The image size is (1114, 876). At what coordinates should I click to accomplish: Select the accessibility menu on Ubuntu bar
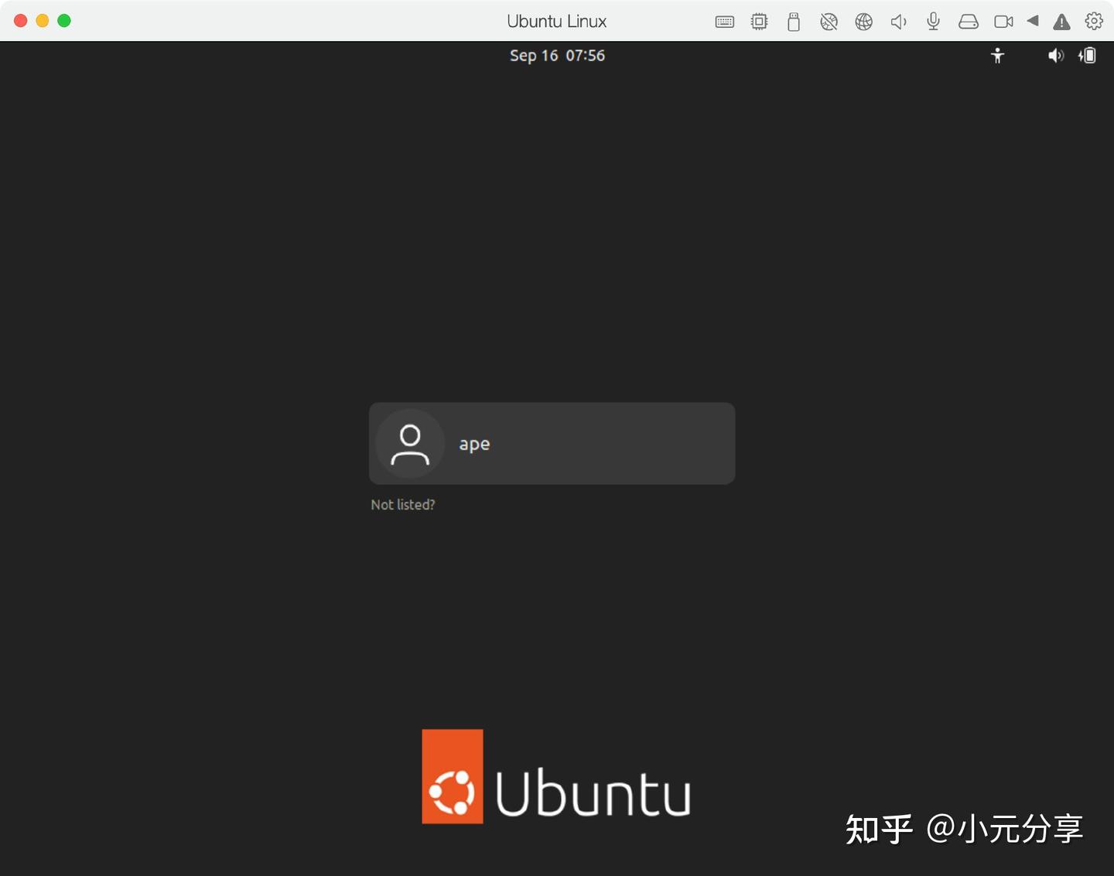tap(997, 55)
